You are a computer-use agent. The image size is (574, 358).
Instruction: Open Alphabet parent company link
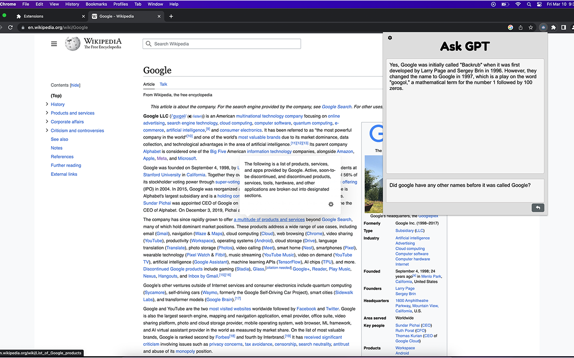[x=152, y=151]
